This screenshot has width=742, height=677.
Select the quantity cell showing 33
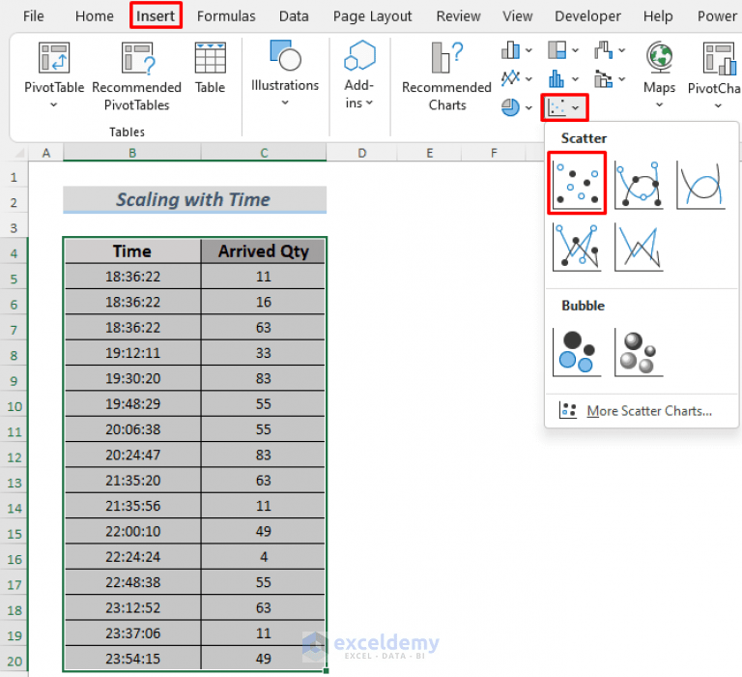tap(263, 353)
